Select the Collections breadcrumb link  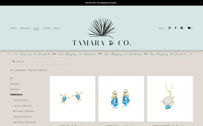coord(21,70)
